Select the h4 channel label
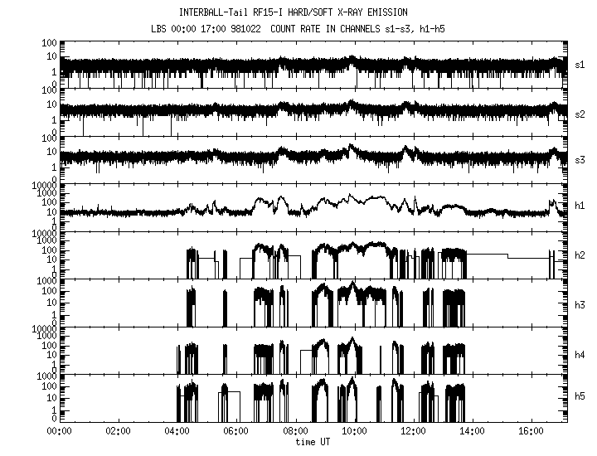 click(580, 355)
